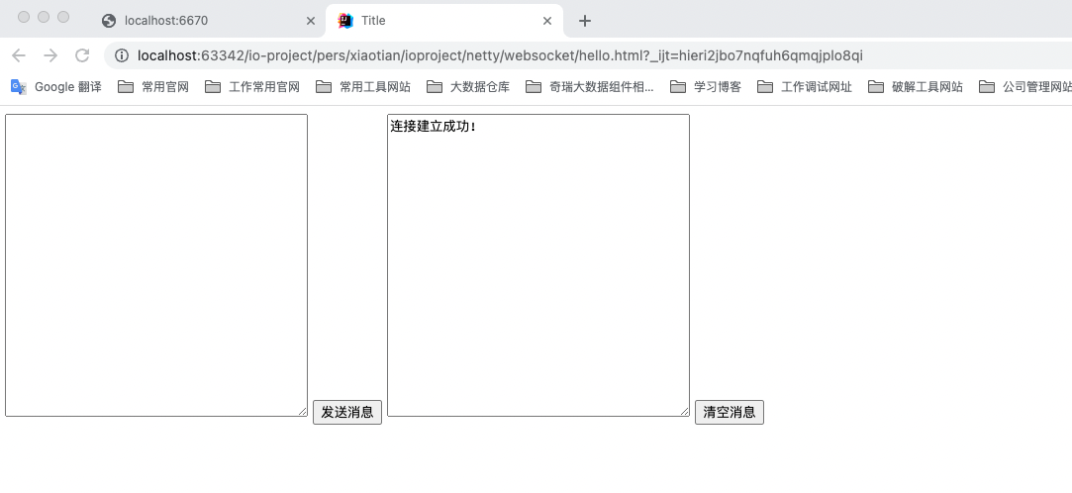Click the response textarea showing 连接建立成功
The image size is (1072, 493).
537,264
